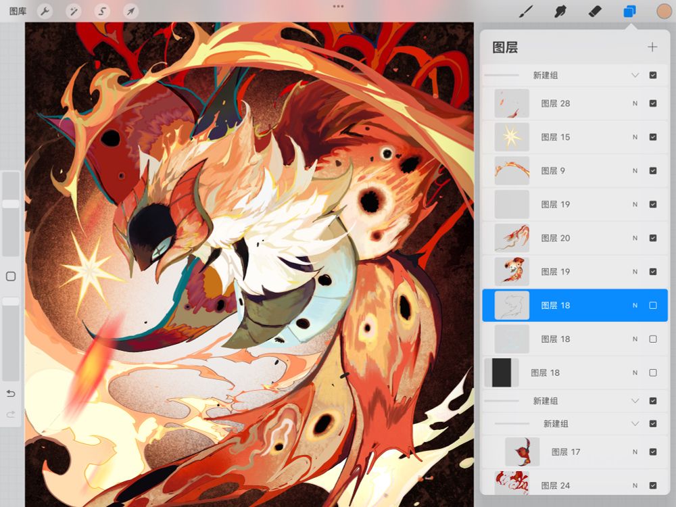Open the Actions wrench menu
676x507 pixels.
coord(45,11)
